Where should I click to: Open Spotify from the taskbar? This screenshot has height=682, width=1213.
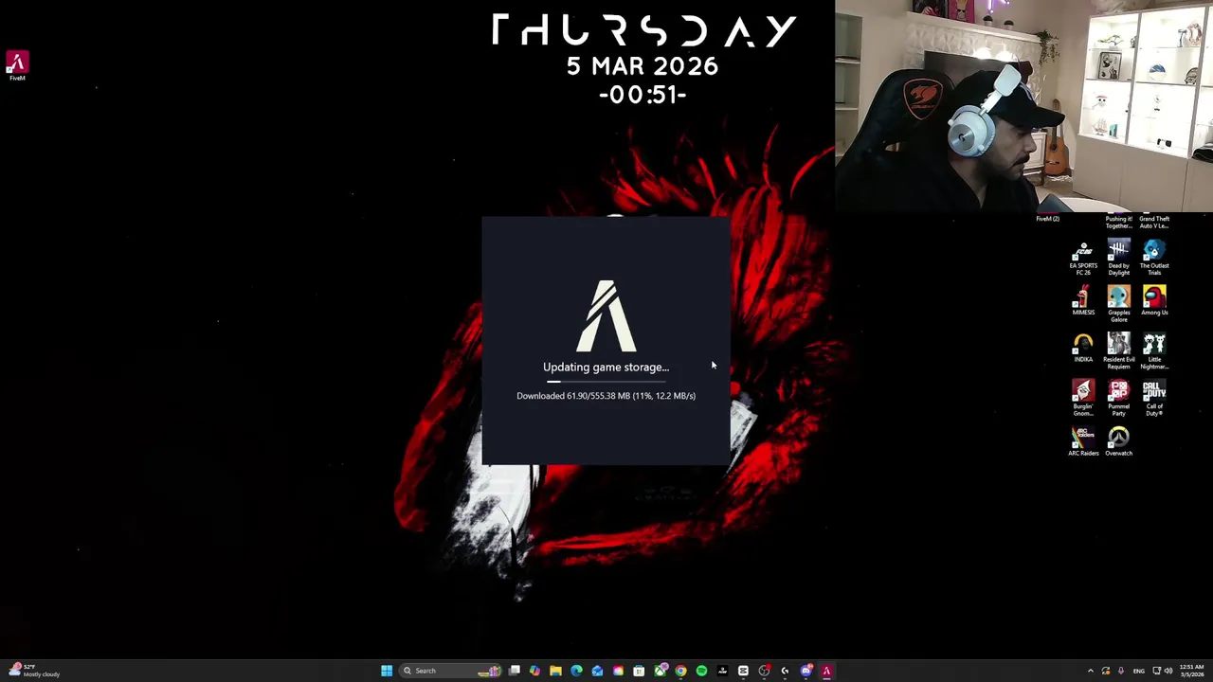click(x=701, y=671)
